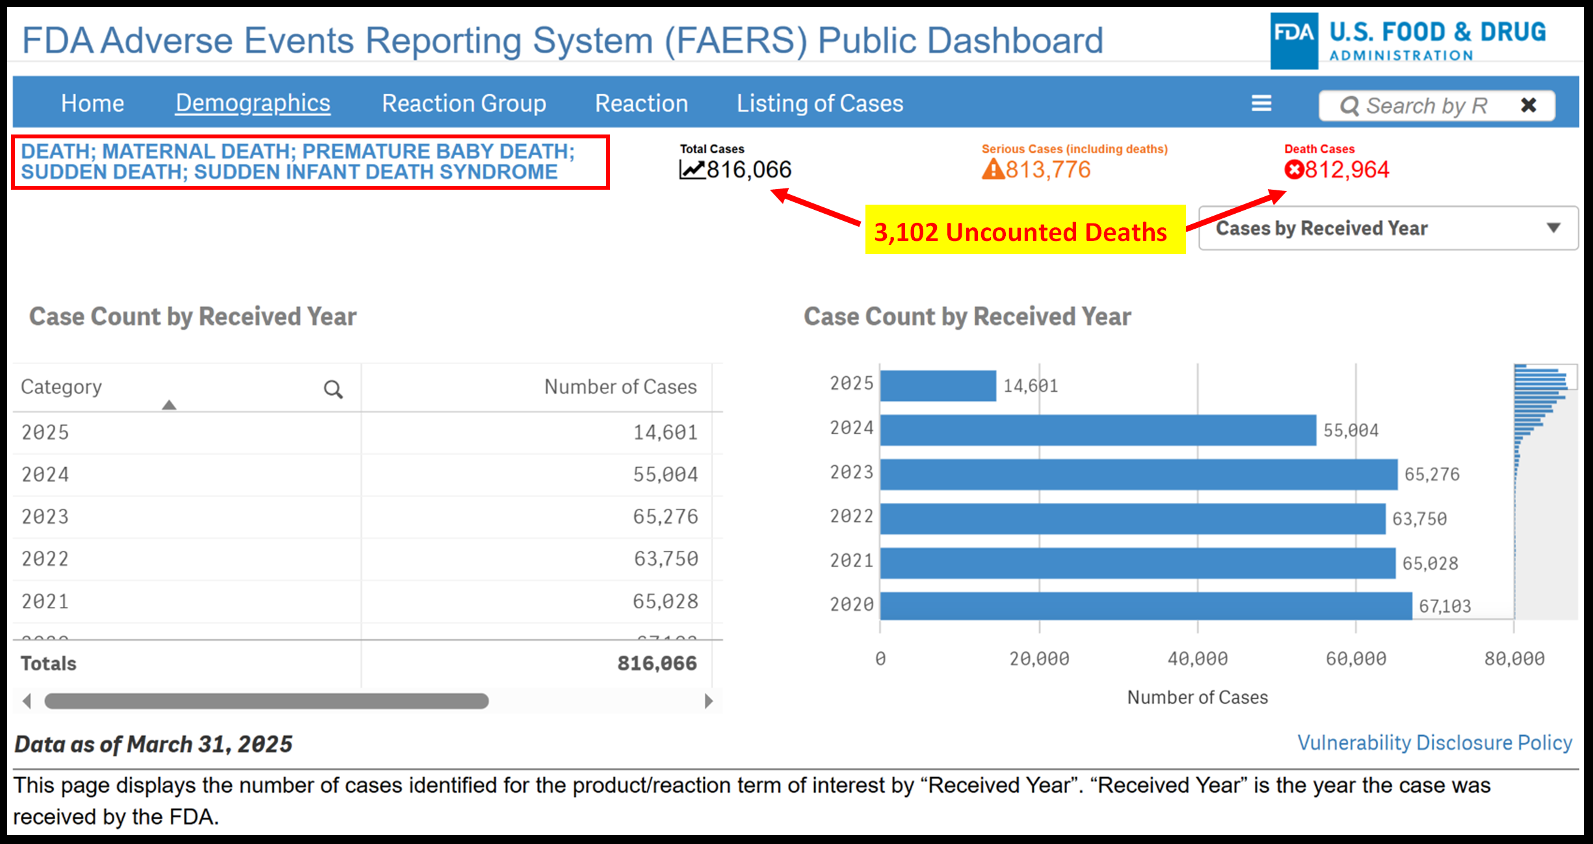Click the Totals 816,066 value
Viewport: 1593px width, 844px height.
(657, 663)
